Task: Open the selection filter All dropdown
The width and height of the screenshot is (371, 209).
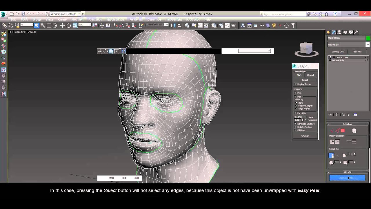Action: pyautogui.click(x=27, y=25)
